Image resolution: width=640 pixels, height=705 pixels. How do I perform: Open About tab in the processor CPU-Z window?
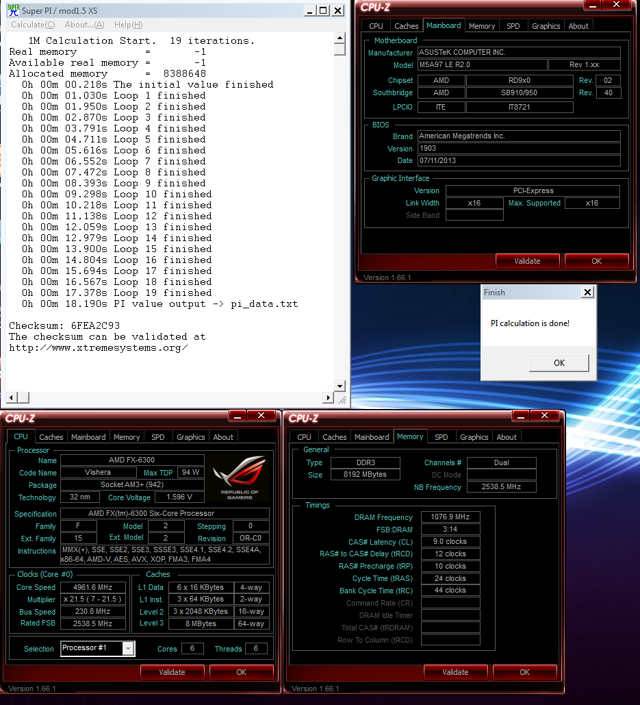pyautogui.click(x=223, y=437)
